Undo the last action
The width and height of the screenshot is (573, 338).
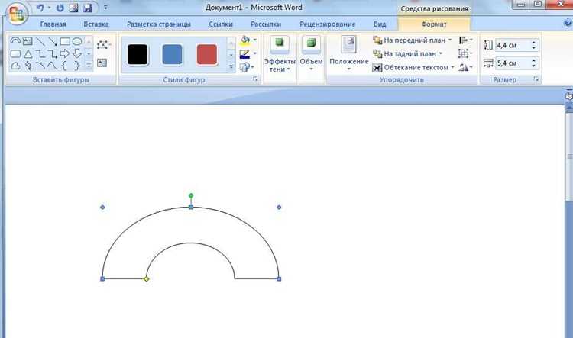tap(40, 8)
